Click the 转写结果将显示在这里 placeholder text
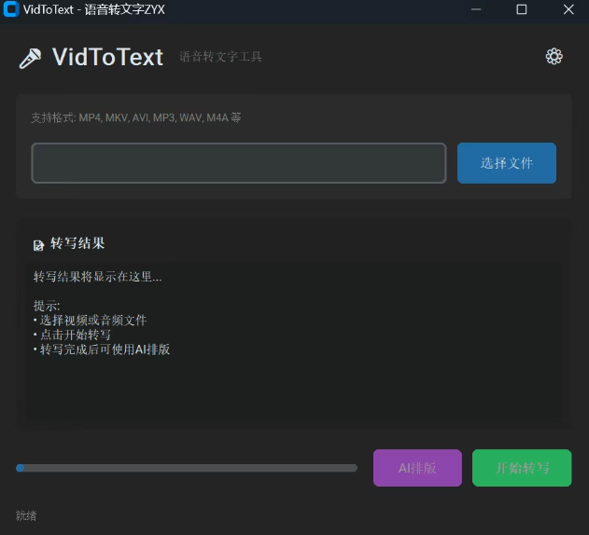 click(x=97, y=277)
